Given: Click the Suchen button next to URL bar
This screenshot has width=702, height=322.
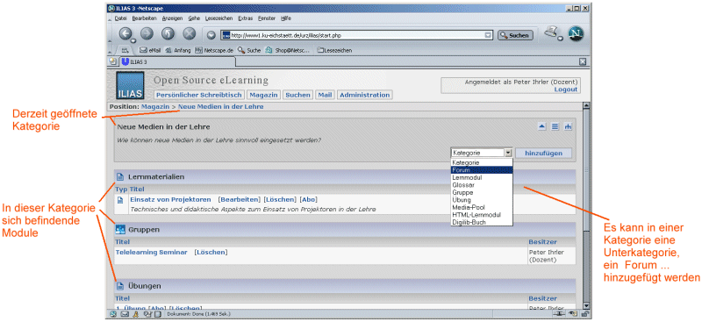Looking at the screenshot, I should [515, 35].
